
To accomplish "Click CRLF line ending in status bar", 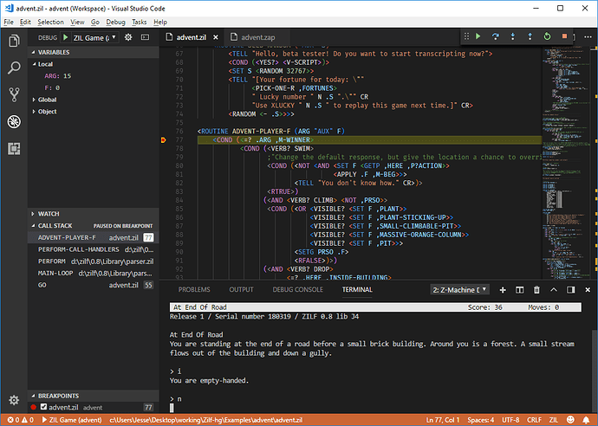I will click(534, 420).
